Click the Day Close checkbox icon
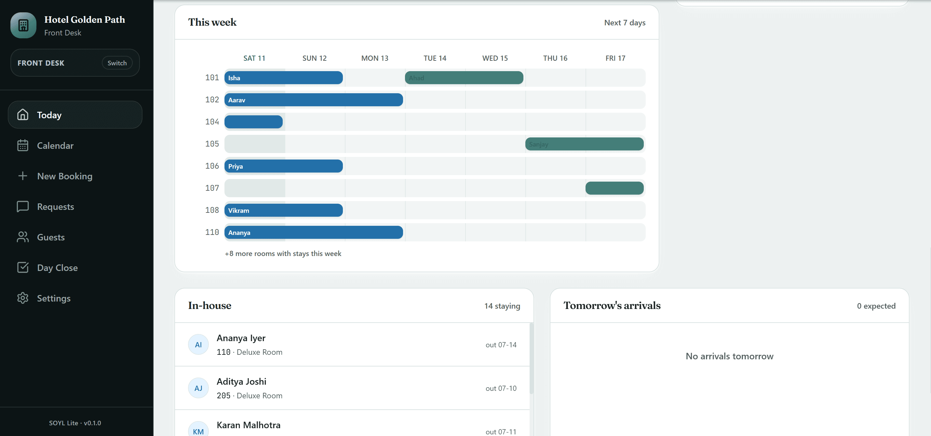This screenshot has width=931, height=436. pos(23,267)
